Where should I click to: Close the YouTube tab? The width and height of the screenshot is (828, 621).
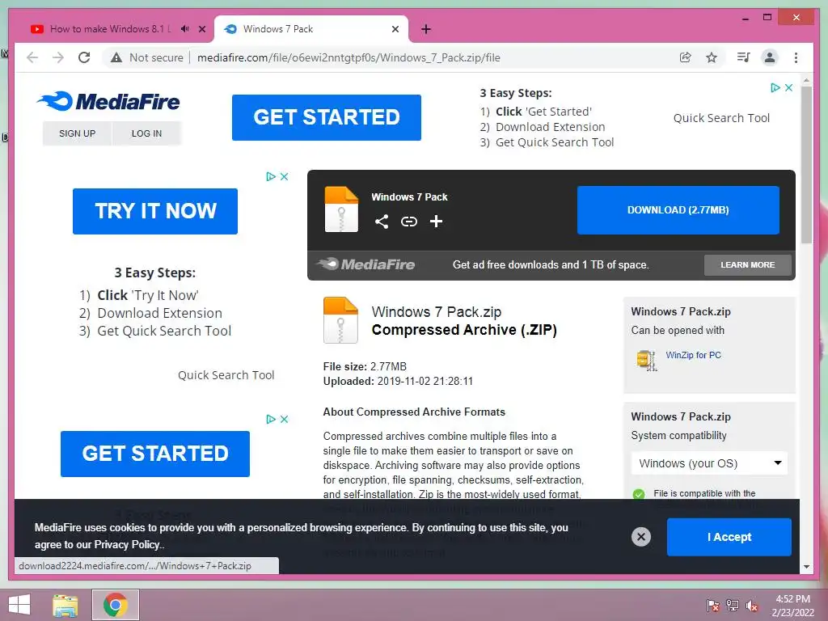click(x=201, y=29)
